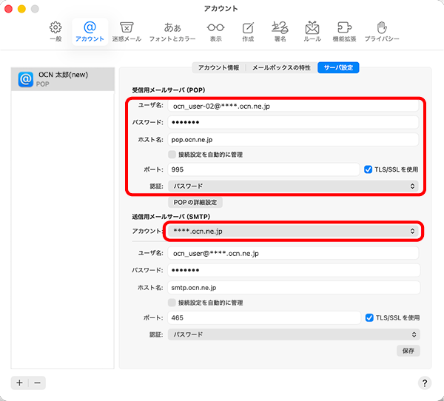Image resolution: width=444 pixels, height=401 pixels.
Task: Open the 作成 composing preferences pane
Action: (x=248, y=31)
